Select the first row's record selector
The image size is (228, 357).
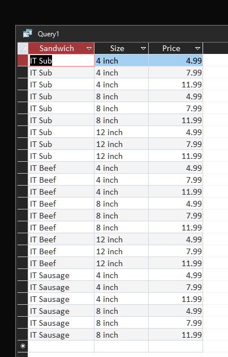(x=23, y=61)
